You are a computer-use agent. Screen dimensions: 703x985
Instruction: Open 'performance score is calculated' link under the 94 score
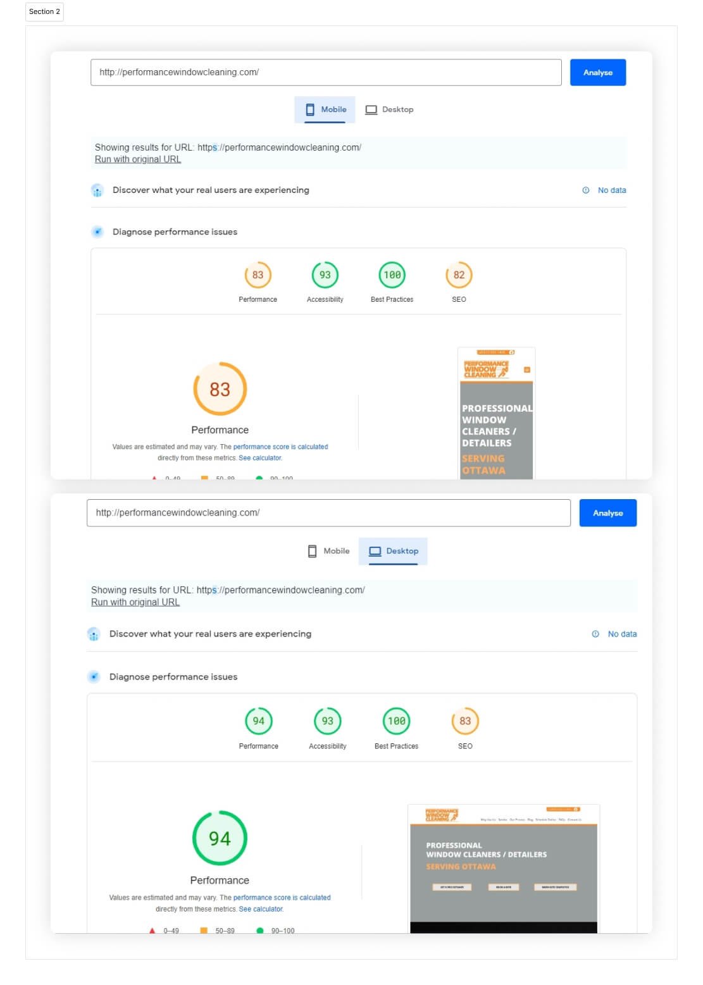[282, 898]
